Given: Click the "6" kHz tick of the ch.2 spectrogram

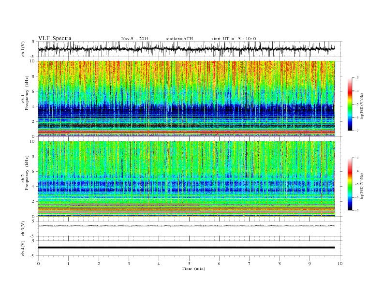Looking at the screenshot, I should tap(33, 171).
